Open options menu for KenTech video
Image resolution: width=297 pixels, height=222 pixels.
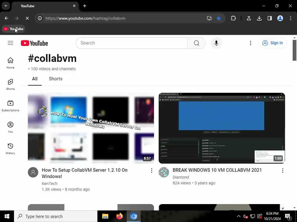151,171
